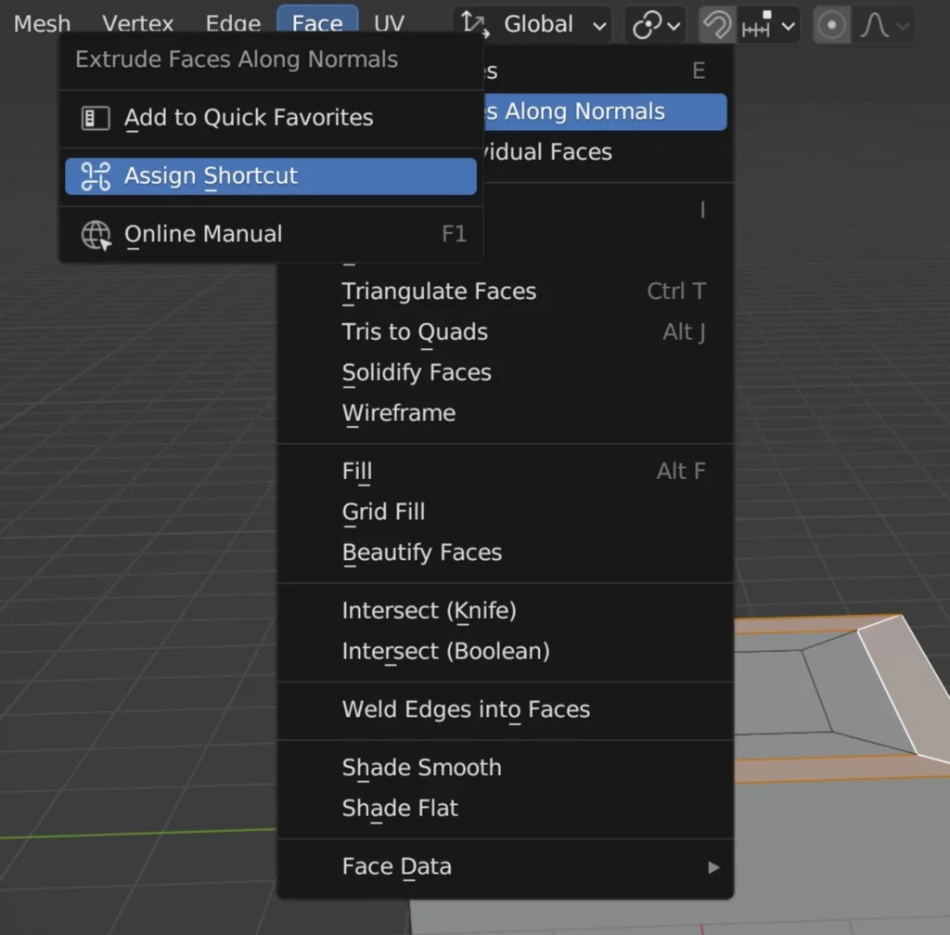
Task: Choose Tris to Quads
Action: click(x=506, y=332)
